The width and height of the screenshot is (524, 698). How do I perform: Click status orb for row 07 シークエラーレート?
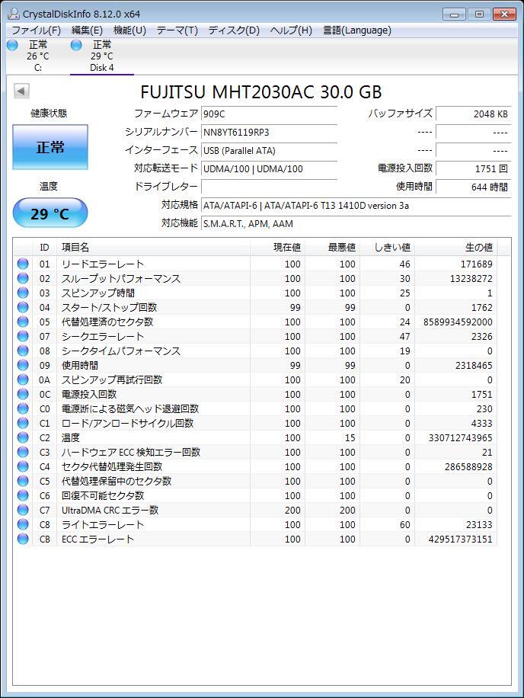click(23, 336)
